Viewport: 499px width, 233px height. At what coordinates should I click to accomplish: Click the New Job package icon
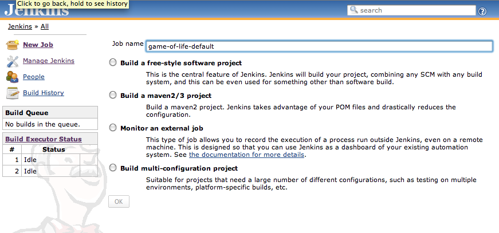point(13,45)
